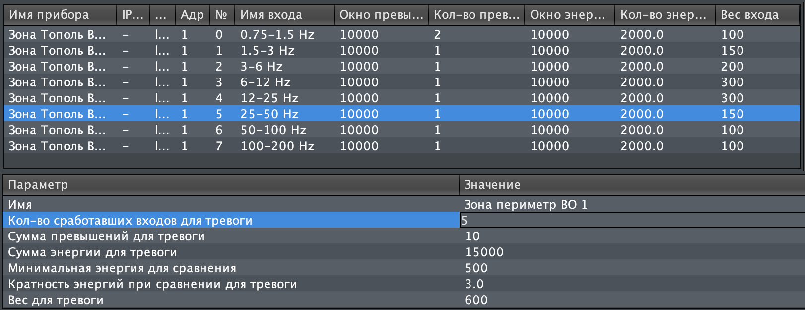
Task: Click the Зона периметр ВО 1 name value
Action: 526,205
